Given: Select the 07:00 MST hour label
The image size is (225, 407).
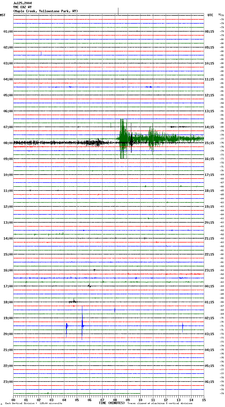Looking at the screenshot, I should coord(8,127).
